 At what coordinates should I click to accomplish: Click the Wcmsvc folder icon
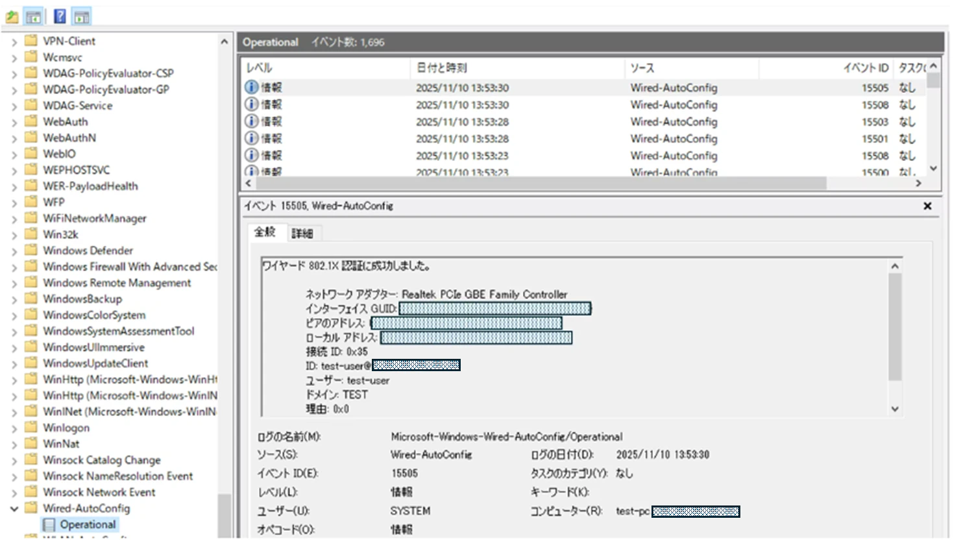30,56
